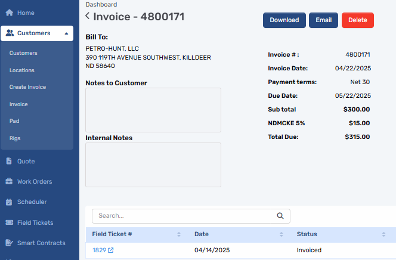Open field ticket 1829 external link icon
Screen dimensions: 396x260
click(110, 250)
